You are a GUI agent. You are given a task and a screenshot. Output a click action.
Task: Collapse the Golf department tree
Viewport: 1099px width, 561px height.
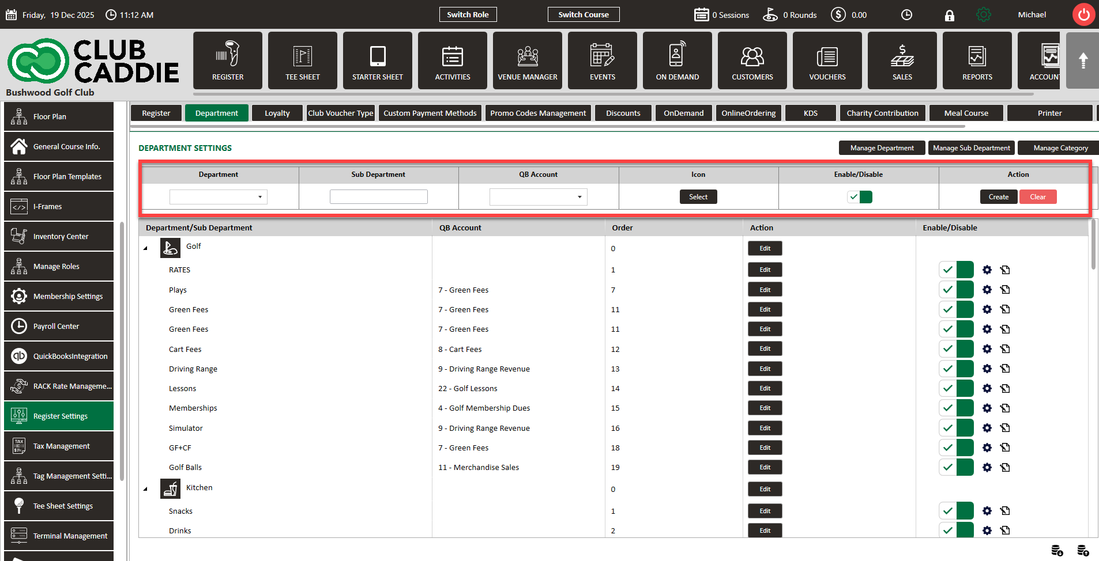[145, 248]
